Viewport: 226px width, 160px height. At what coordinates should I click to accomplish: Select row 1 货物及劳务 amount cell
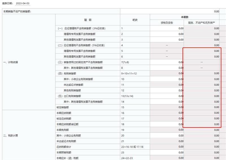(167, 28)
